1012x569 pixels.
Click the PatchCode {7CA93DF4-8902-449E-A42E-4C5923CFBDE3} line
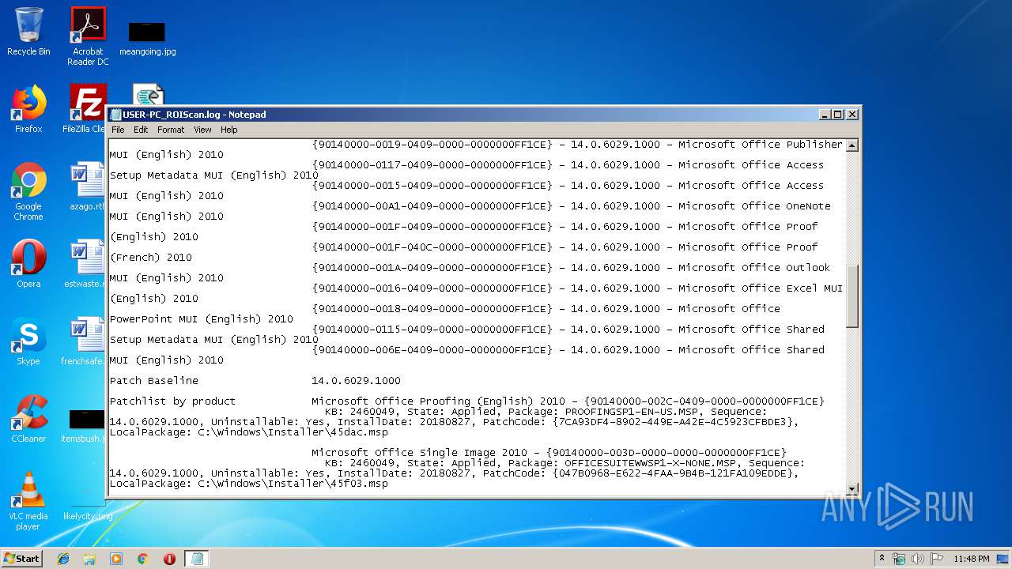click(454, 422)
